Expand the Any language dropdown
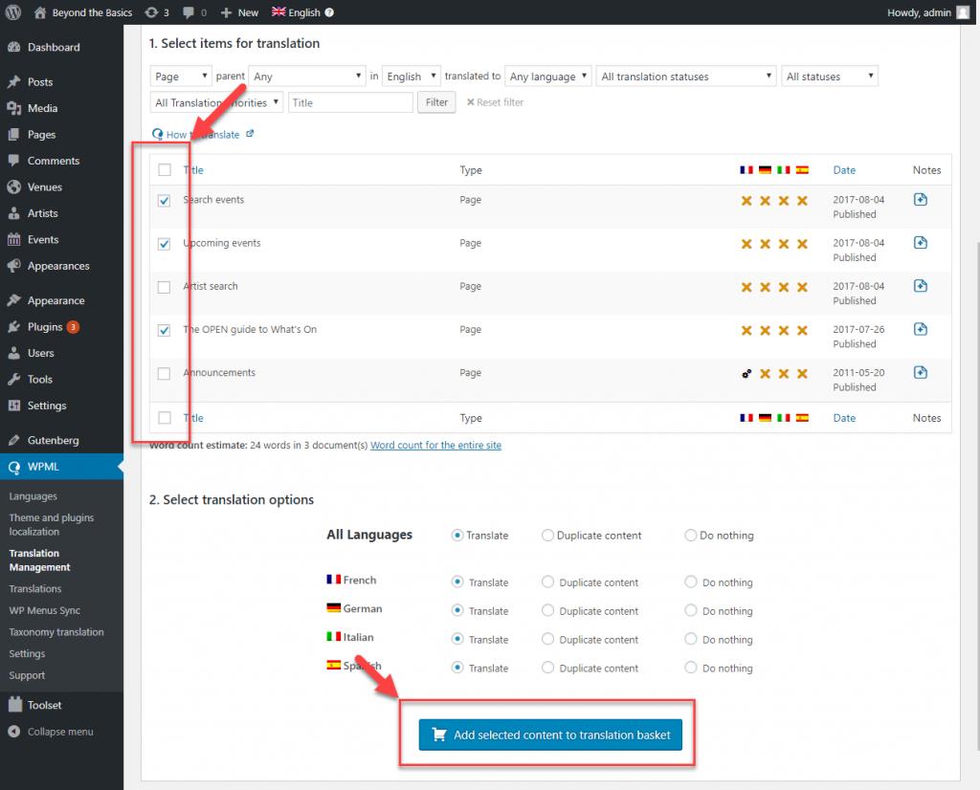Image resolution: width=980 pixels, height=790 pixels. [547, 77]
